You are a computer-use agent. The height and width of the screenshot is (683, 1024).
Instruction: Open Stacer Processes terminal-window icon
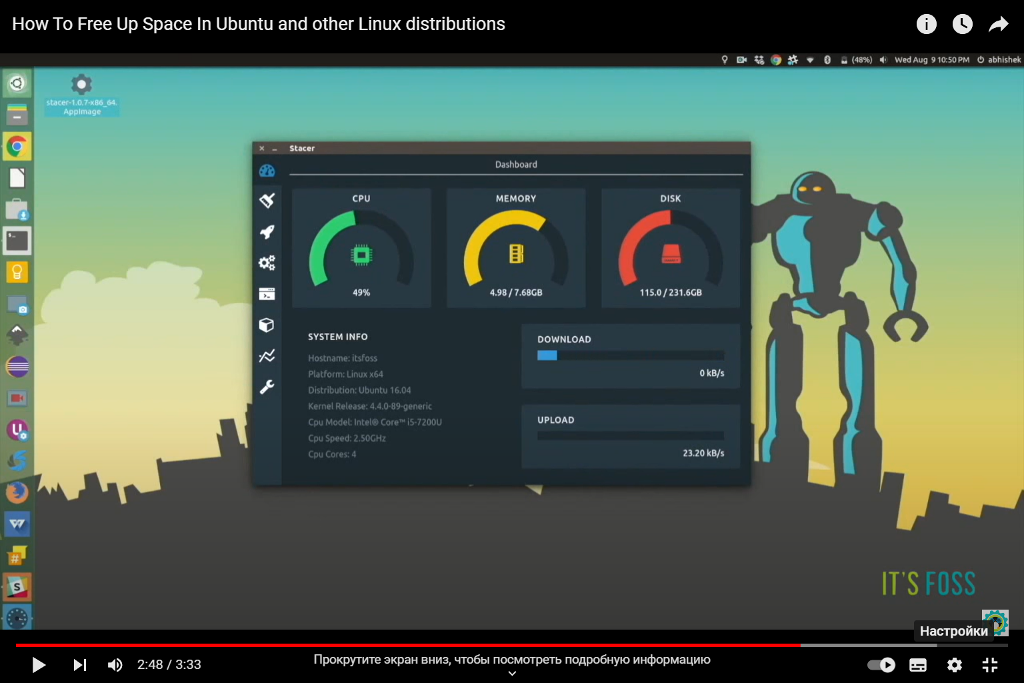(x=267, y=294)
